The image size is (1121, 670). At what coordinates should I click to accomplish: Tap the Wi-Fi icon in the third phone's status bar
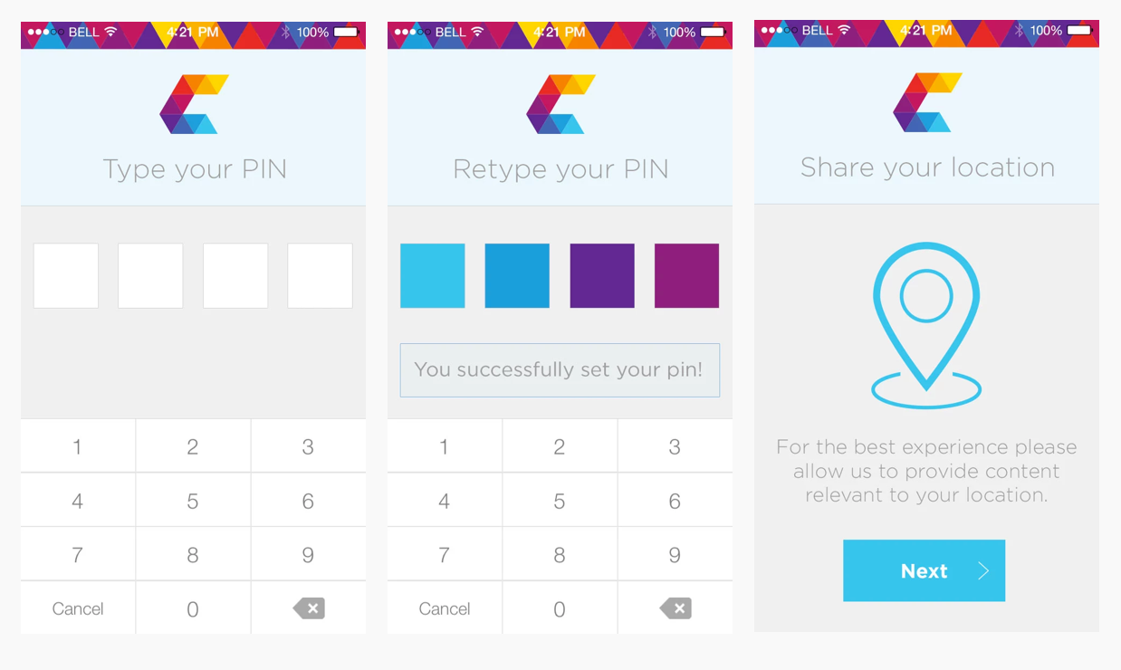(x=844, y=30)
